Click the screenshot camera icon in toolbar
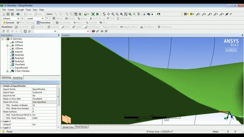The height and width of the screenshot is (137, 244). tap(18, 14)
